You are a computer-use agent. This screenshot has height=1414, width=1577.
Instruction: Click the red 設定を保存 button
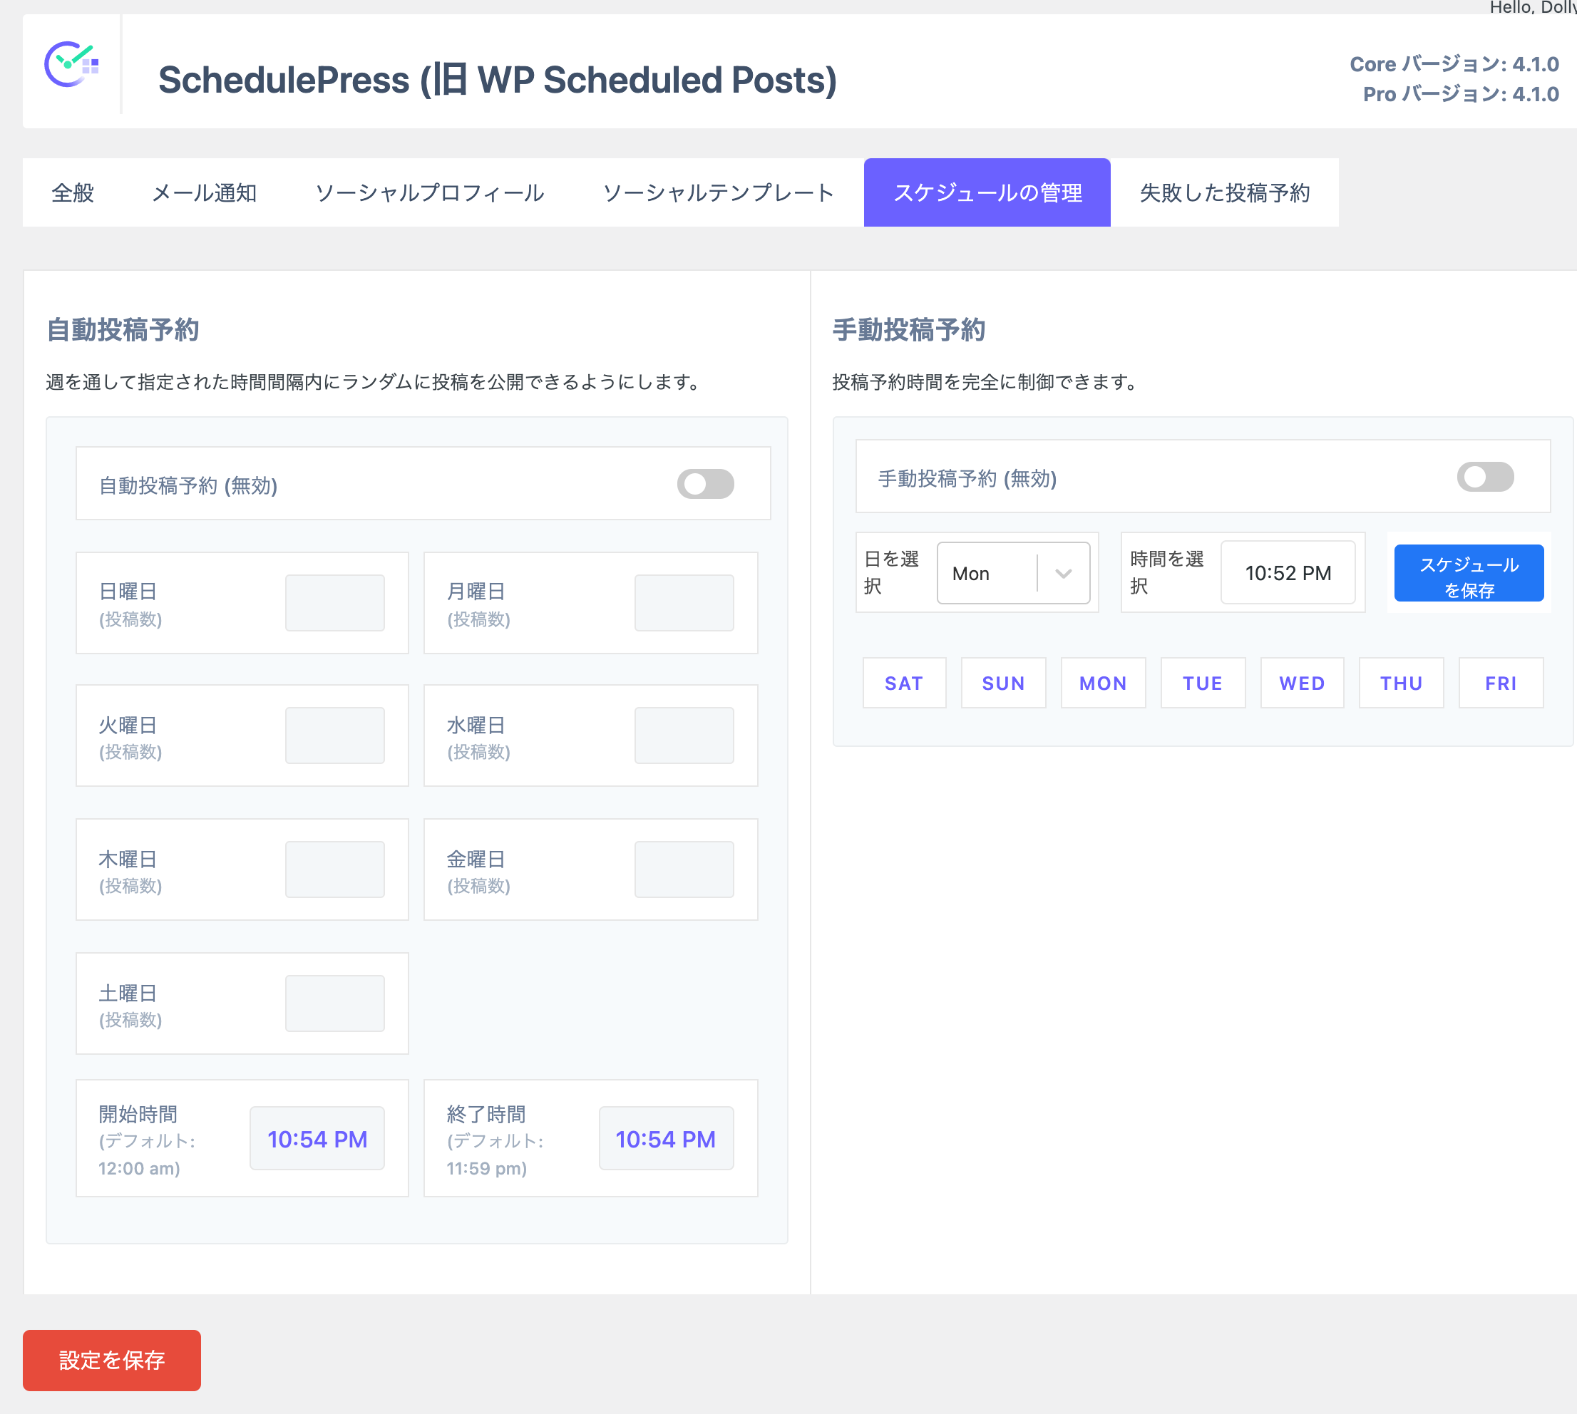tap(112, 1361)
